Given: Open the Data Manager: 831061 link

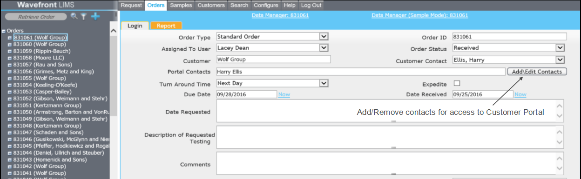Looking at the screenshot, I should coord(280,15).
